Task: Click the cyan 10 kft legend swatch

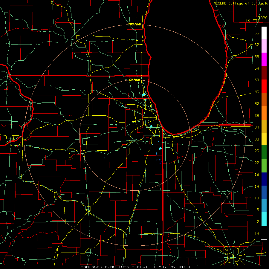Action: [264, 219]
